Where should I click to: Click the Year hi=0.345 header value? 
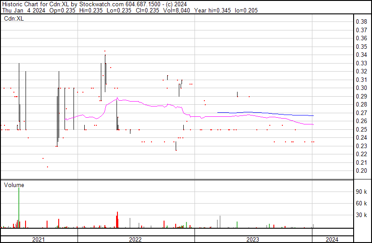[x=213, y=10]
